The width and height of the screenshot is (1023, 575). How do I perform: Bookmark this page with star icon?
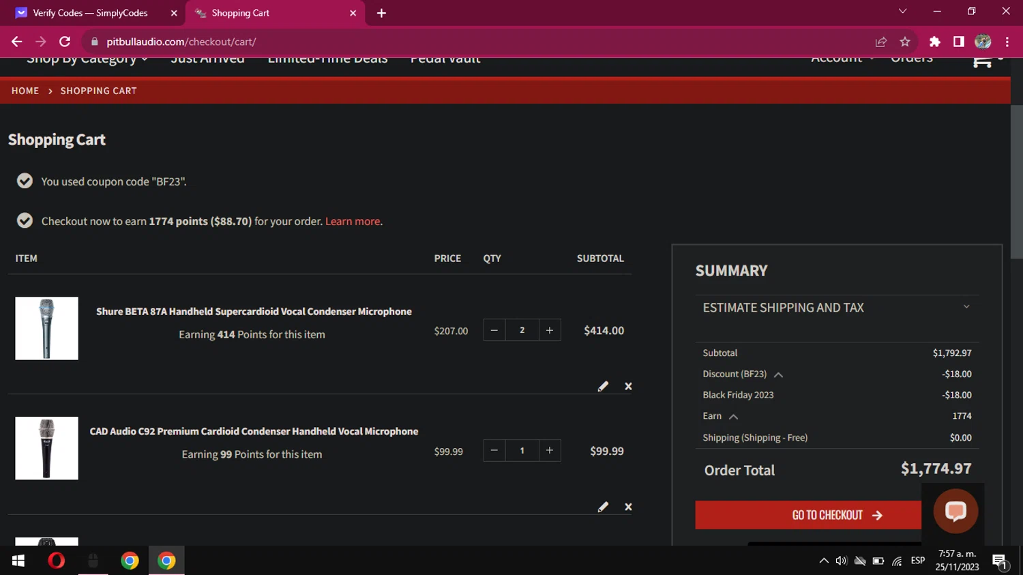(905, 42)
